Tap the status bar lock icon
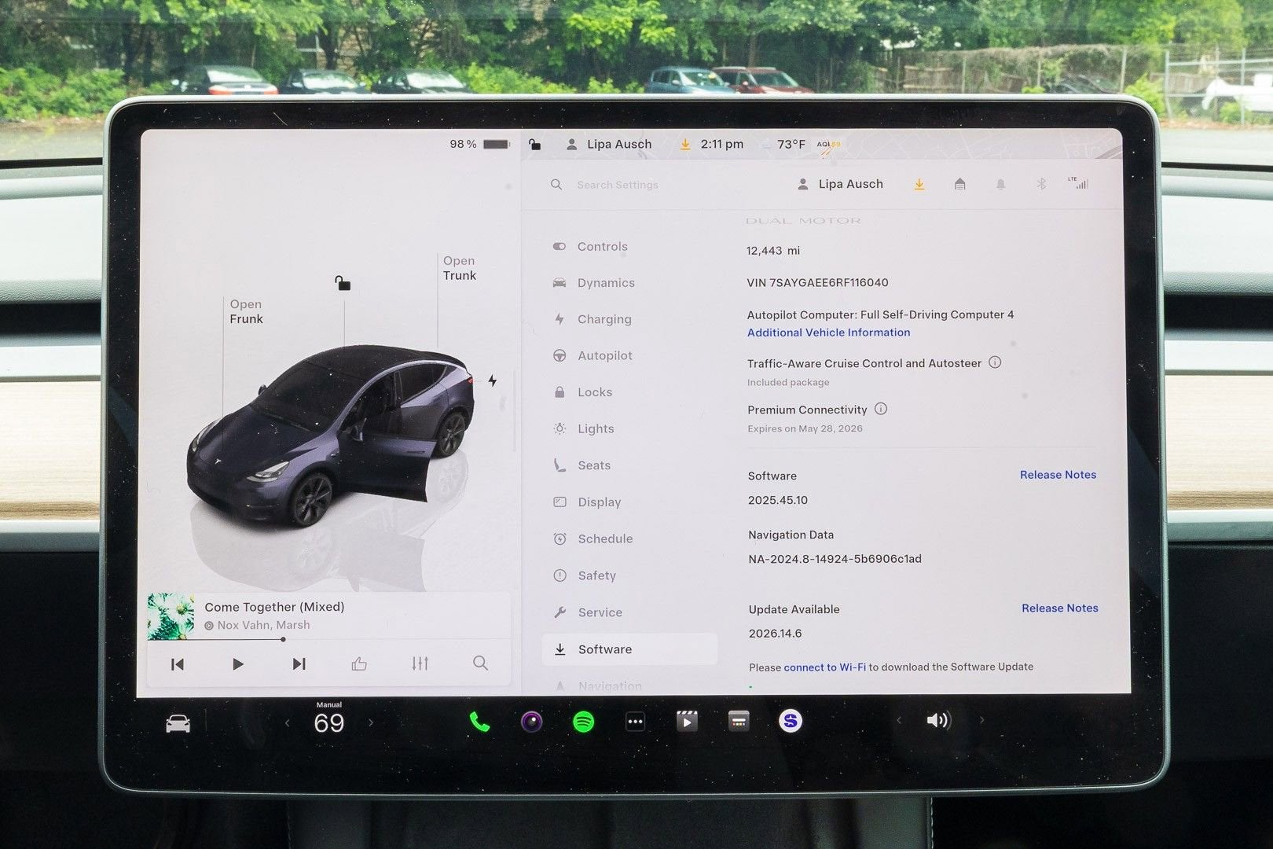 click(534, 145)
